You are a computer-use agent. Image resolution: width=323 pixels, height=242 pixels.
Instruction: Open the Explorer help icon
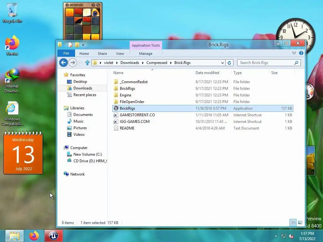click(301, 53)
